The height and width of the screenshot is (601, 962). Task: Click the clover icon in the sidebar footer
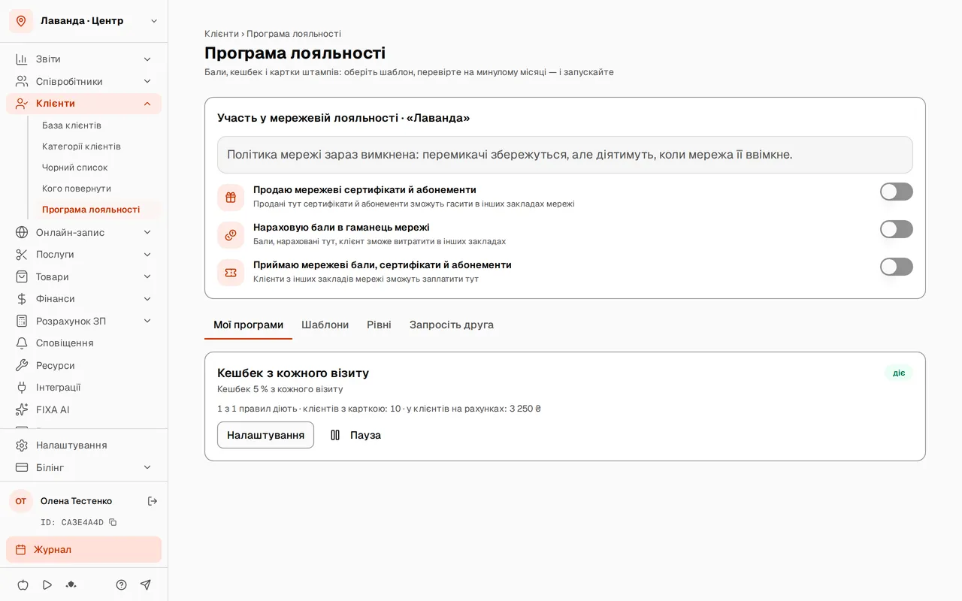coord(71,584)
